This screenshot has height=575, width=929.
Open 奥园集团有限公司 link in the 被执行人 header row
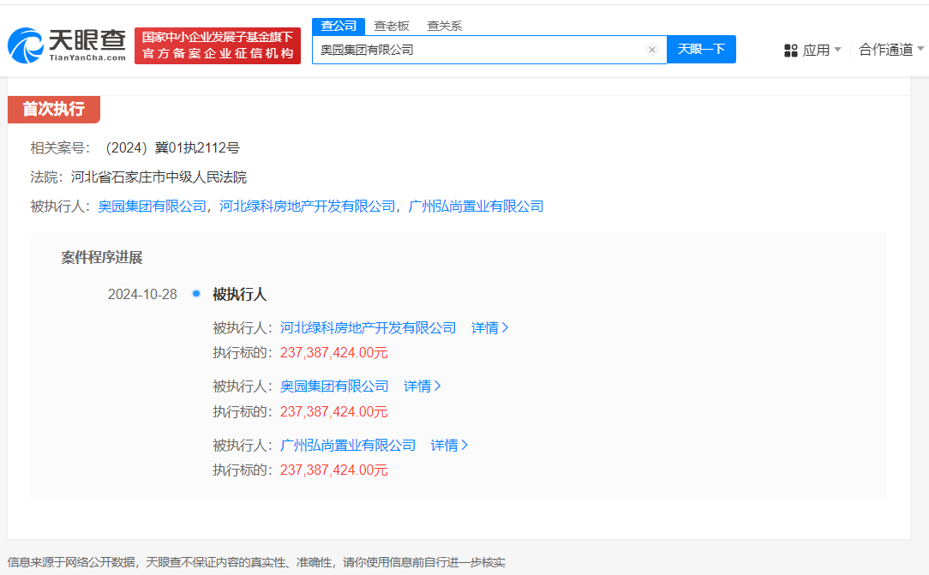pyautogui.click(x=153, y=206)
